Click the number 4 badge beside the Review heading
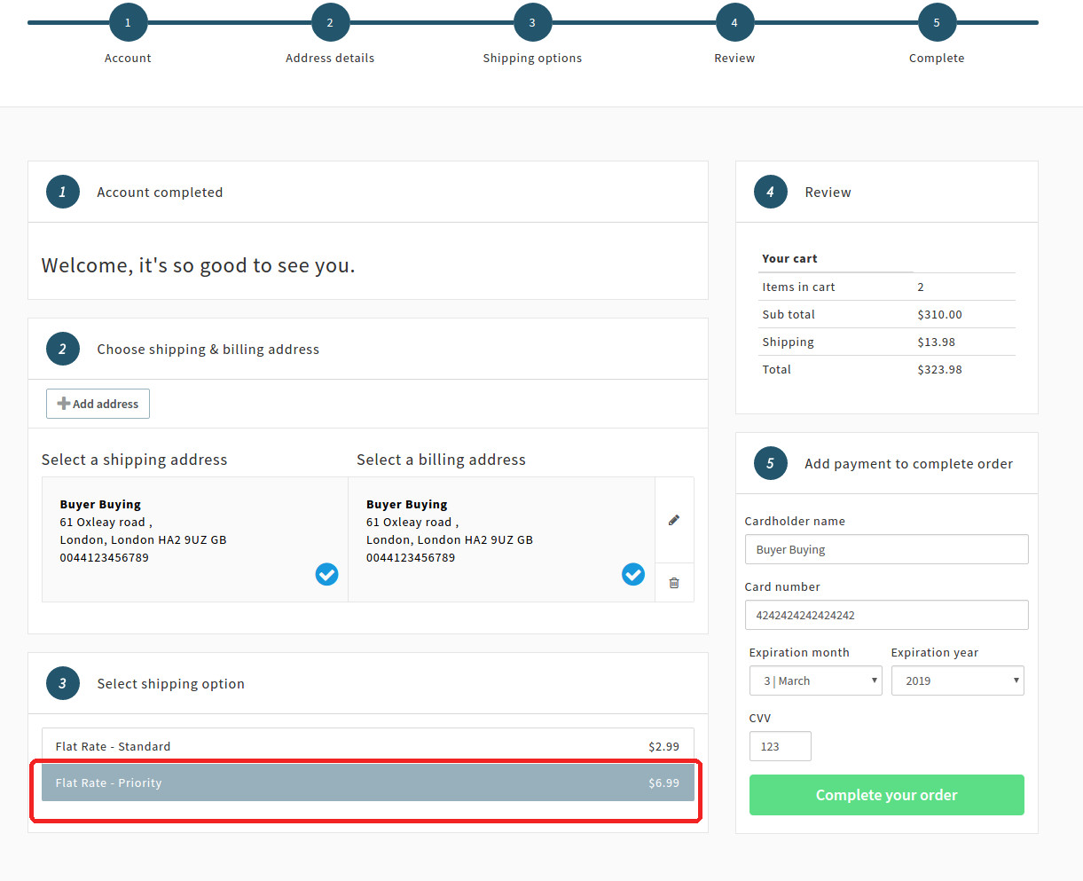This screenshot has width=1083, height=881. 771,192
